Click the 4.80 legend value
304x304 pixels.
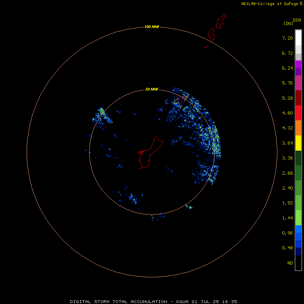[x=287, y=113]
